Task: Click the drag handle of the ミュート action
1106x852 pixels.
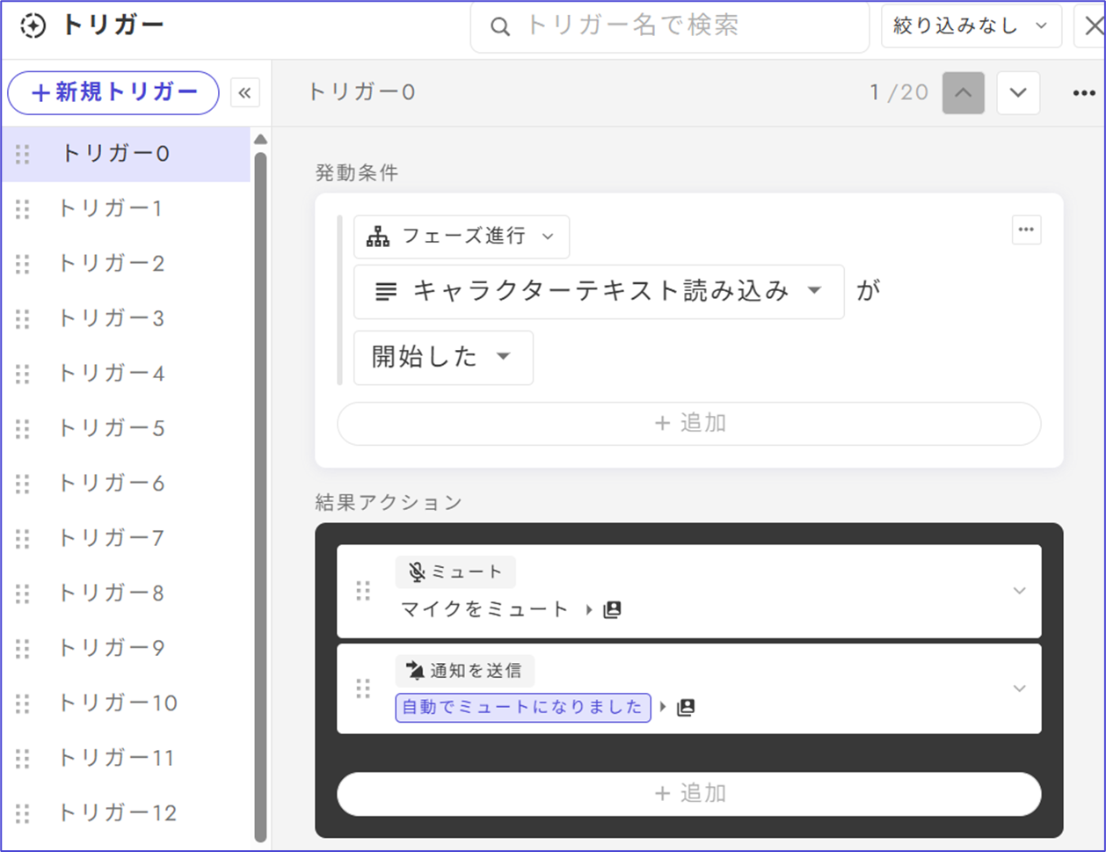Action: click(x=363, y=591)
